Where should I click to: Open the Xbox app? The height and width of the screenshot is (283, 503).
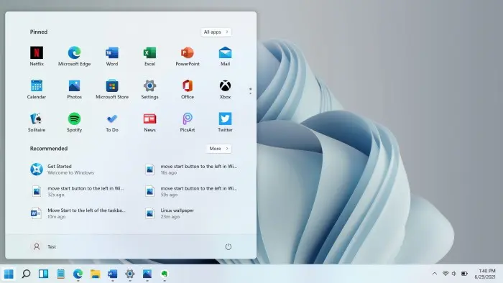click(x=225, y=89)
